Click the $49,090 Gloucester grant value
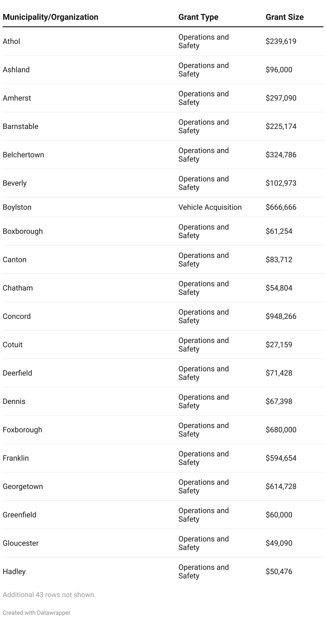326x619 pixels. (279, 543)
